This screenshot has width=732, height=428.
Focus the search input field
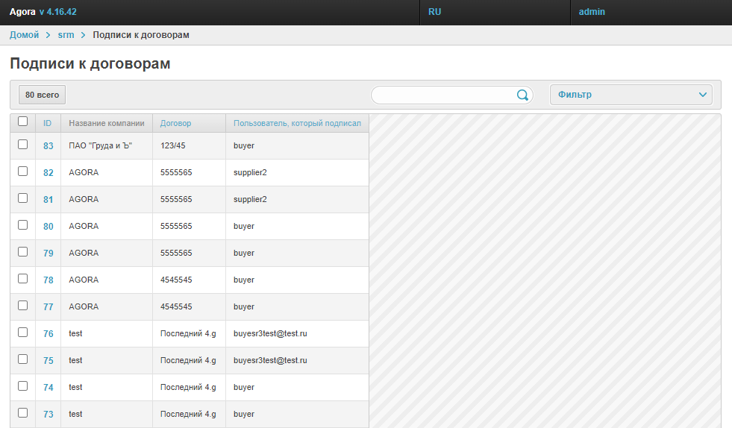pyautogui.click(x=444, y=95)
